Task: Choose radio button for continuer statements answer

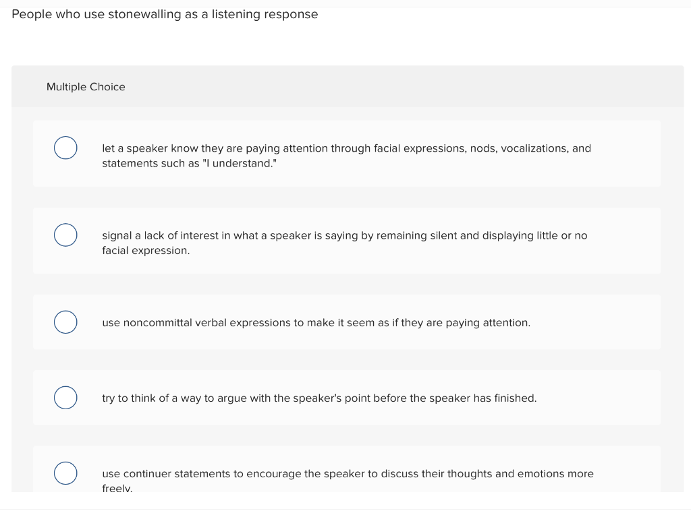Action: [65, 473]
